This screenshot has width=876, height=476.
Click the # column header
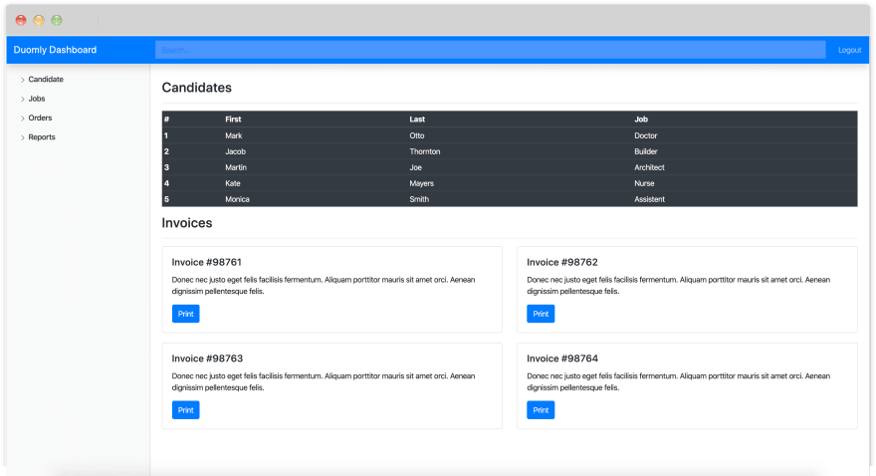point(166,119)
